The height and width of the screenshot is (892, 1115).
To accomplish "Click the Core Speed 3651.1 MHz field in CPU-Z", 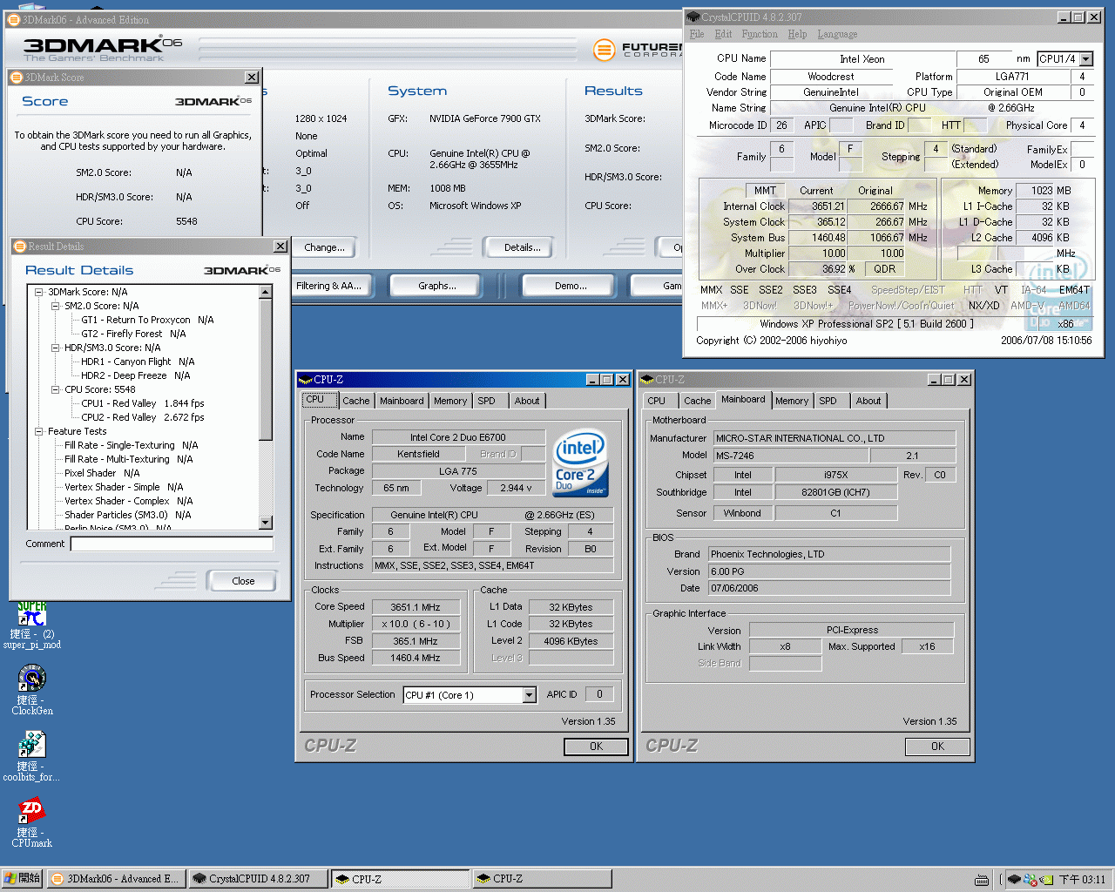I will pos(415,607).
